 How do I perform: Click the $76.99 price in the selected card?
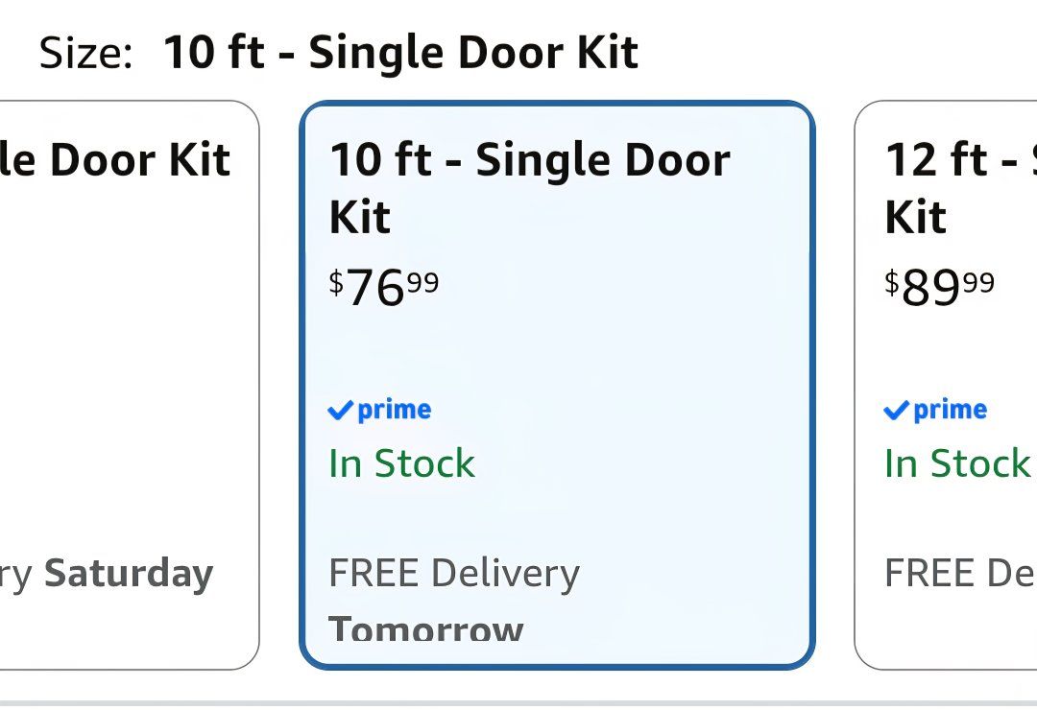[383, 287]
